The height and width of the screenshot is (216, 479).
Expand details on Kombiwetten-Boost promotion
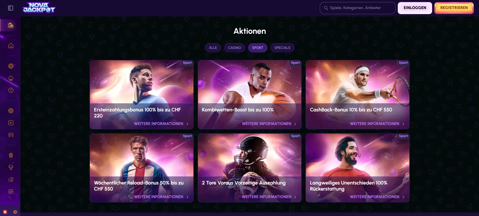[x=295, y=124]
